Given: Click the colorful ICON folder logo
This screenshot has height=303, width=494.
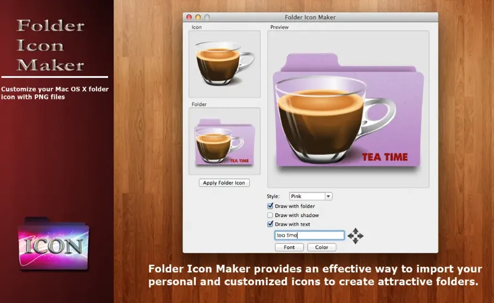Looking at the screenshot, I should pos(53,244).
